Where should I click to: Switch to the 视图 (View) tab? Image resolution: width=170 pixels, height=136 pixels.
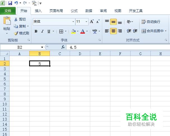point(118,11)
